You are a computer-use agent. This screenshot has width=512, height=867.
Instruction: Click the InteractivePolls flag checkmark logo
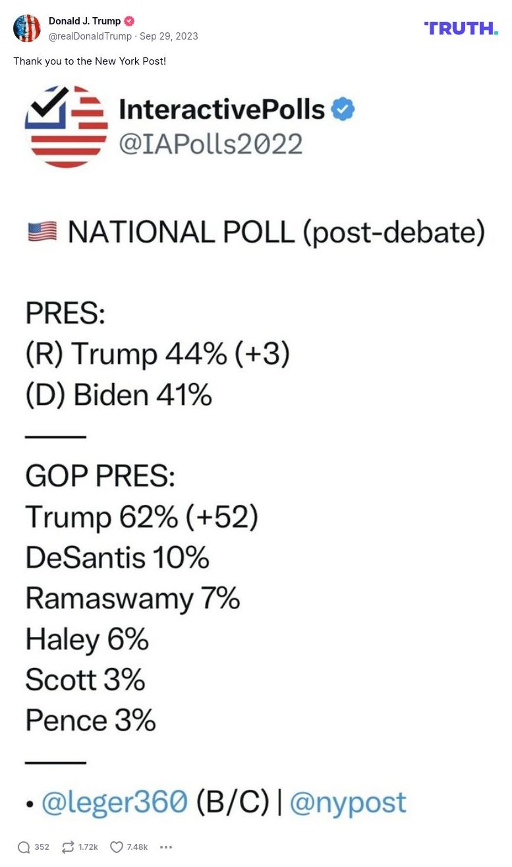(66, 126)
